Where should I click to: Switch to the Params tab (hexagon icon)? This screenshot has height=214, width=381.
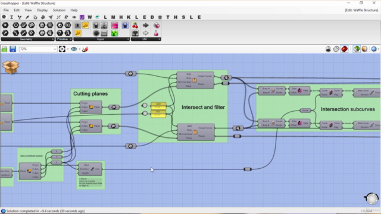pyautogui.click(x=4, y=17)
